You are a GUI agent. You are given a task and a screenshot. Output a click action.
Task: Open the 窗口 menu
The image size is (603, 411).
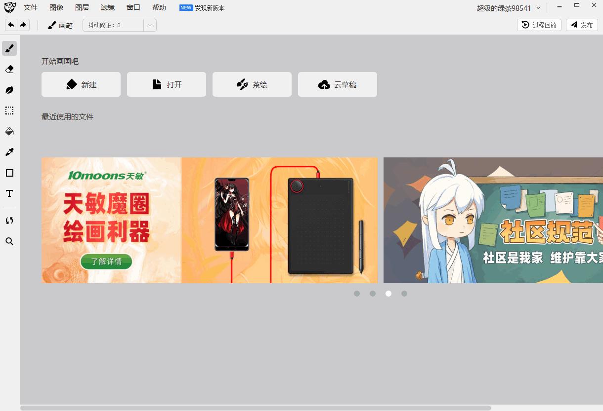point(133,8)
